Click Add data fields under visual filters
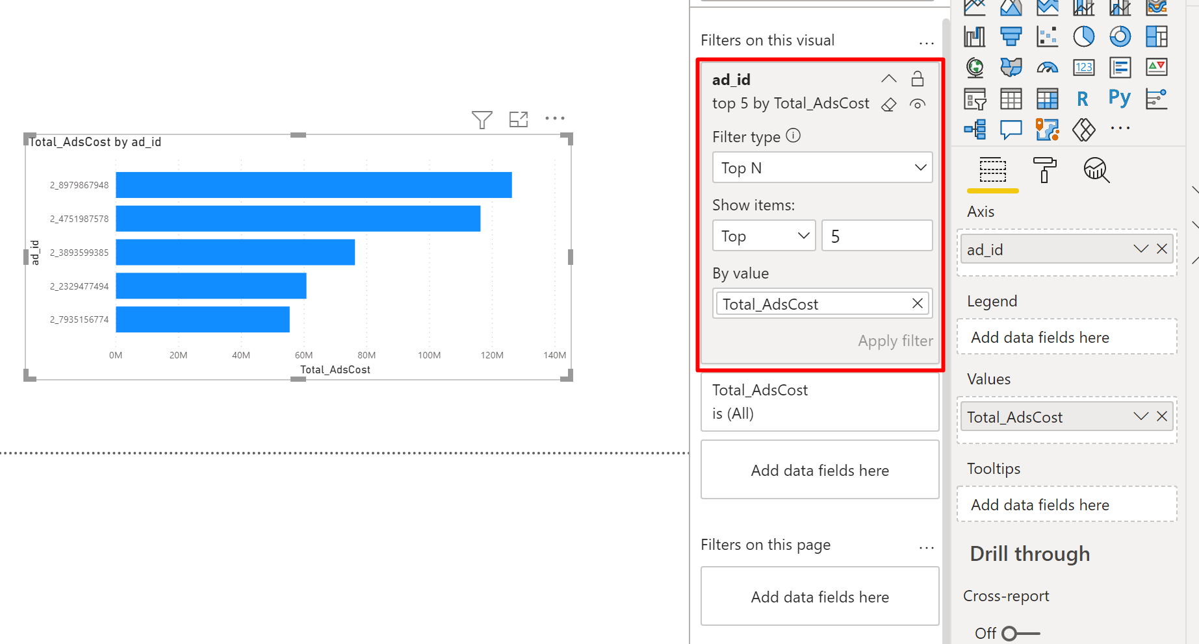Screen dimensions: 1199x644 (819, 470)
